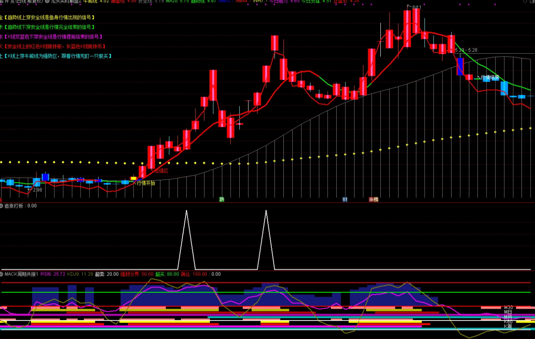
Task: Click the KDJ9 value label
Action: point(80,274)
